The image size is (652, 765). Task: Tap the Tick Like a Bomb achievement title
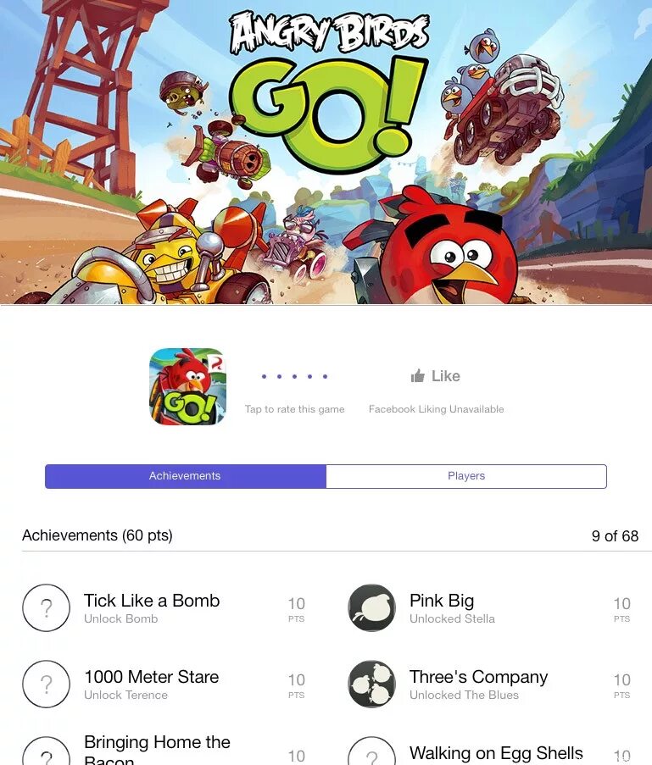point(152,601)
